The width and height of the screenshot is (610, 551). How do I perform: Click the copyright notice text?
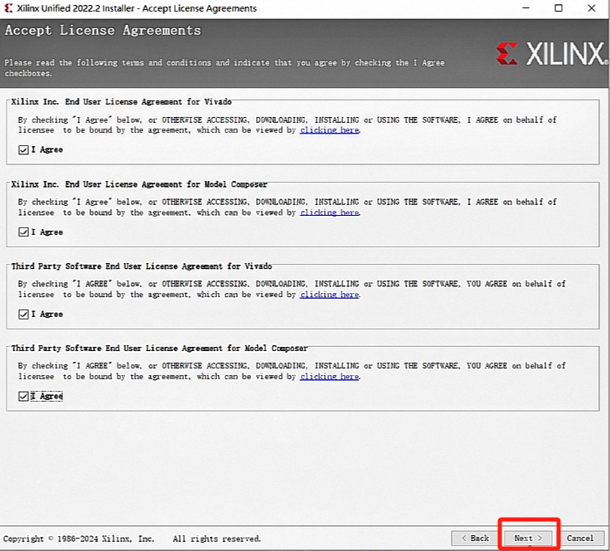[x=79, y=539]
